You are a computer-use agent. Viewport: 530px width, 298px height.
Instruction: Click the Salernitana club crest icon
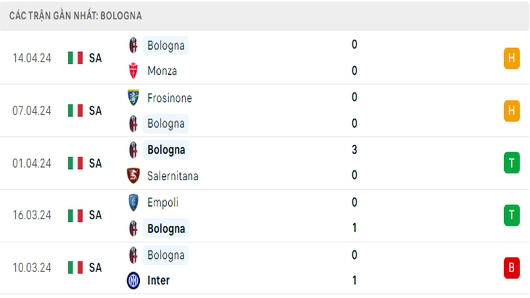tap(133, 175)
